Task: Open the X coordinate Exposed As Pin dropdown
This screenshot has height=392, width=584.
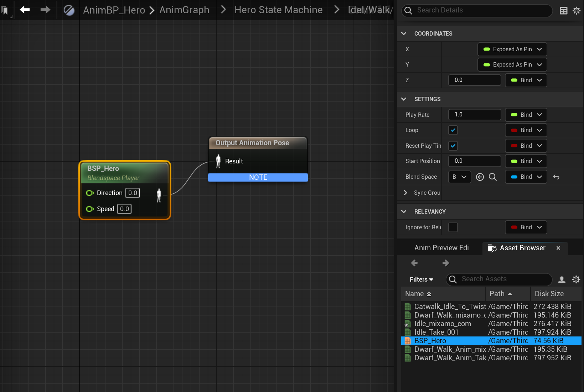Action: tap(512, 49)
